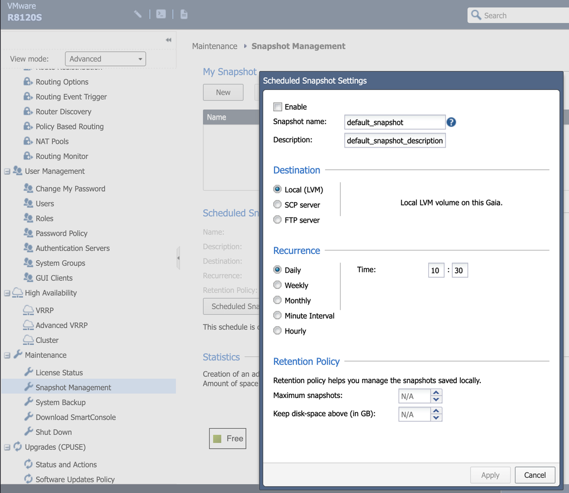Collapse the High Availability tree section
Image resolution: width=569 pixels, height=493 pixels.
[x=7, y=293]
